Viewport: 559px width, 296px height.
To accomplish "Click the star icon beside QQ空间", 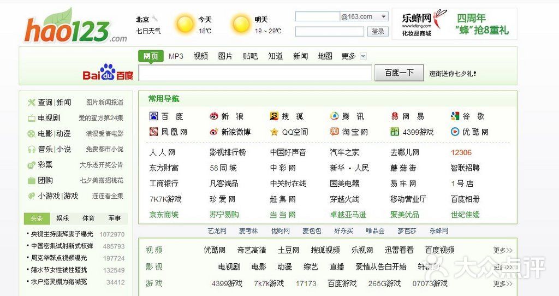I will point(274,132).
